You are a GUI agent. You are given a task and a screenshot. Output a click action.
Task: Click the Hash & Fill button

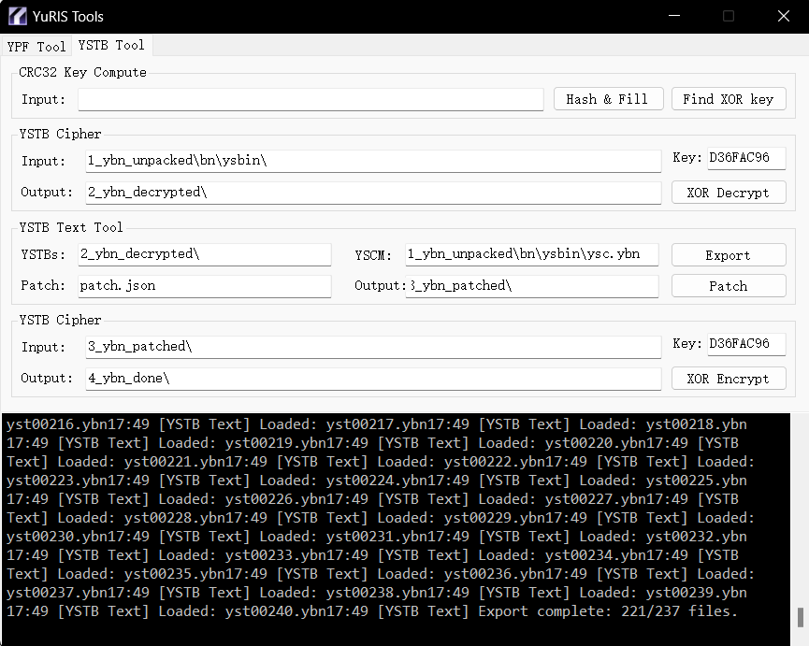pyautogui.click(x=608, y=99)
